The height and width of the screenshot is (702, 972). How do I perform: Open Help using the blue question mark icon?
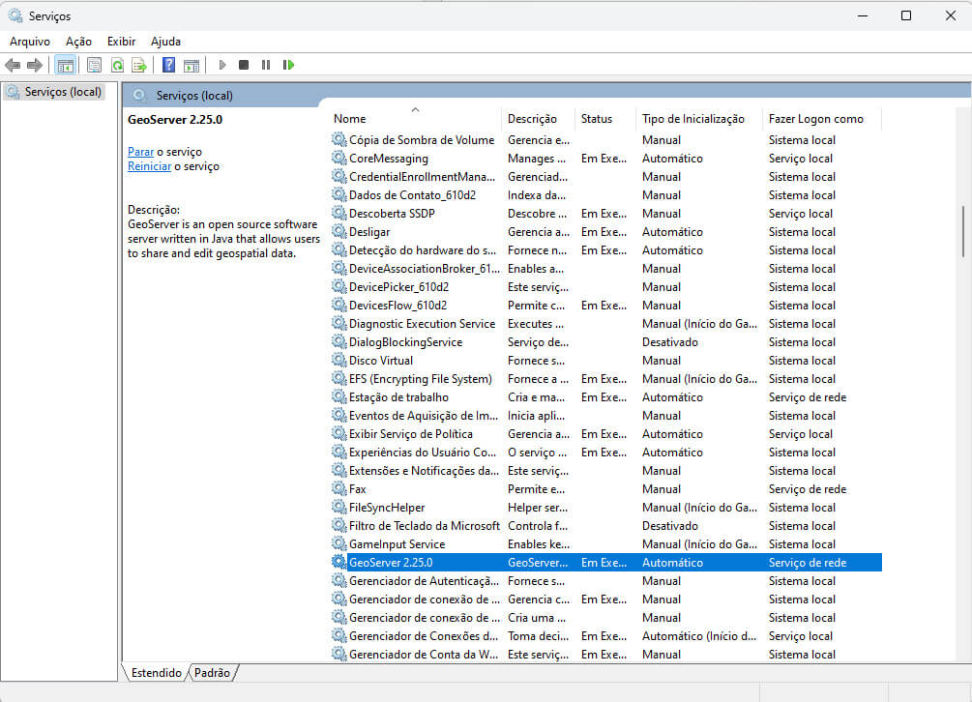click(x=166, y=65)
